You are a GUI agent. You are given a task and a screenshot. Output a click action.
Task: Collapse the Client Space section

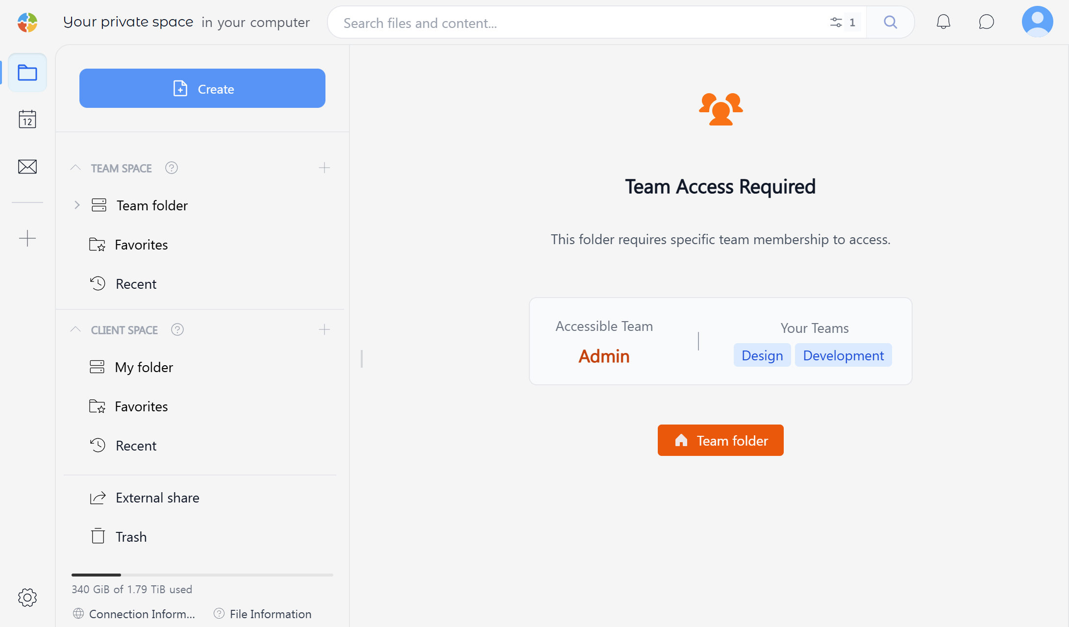(x=75, y=329)
